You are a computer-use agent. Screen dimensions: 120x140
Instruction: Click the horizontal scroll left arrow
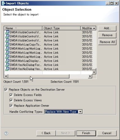(6, 76)
